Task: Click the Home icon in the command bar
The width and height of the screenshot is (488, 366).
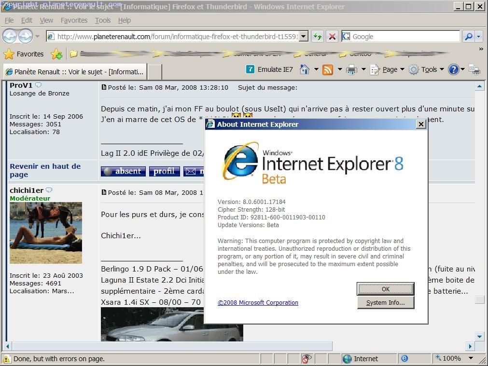Action: point(305,69)
